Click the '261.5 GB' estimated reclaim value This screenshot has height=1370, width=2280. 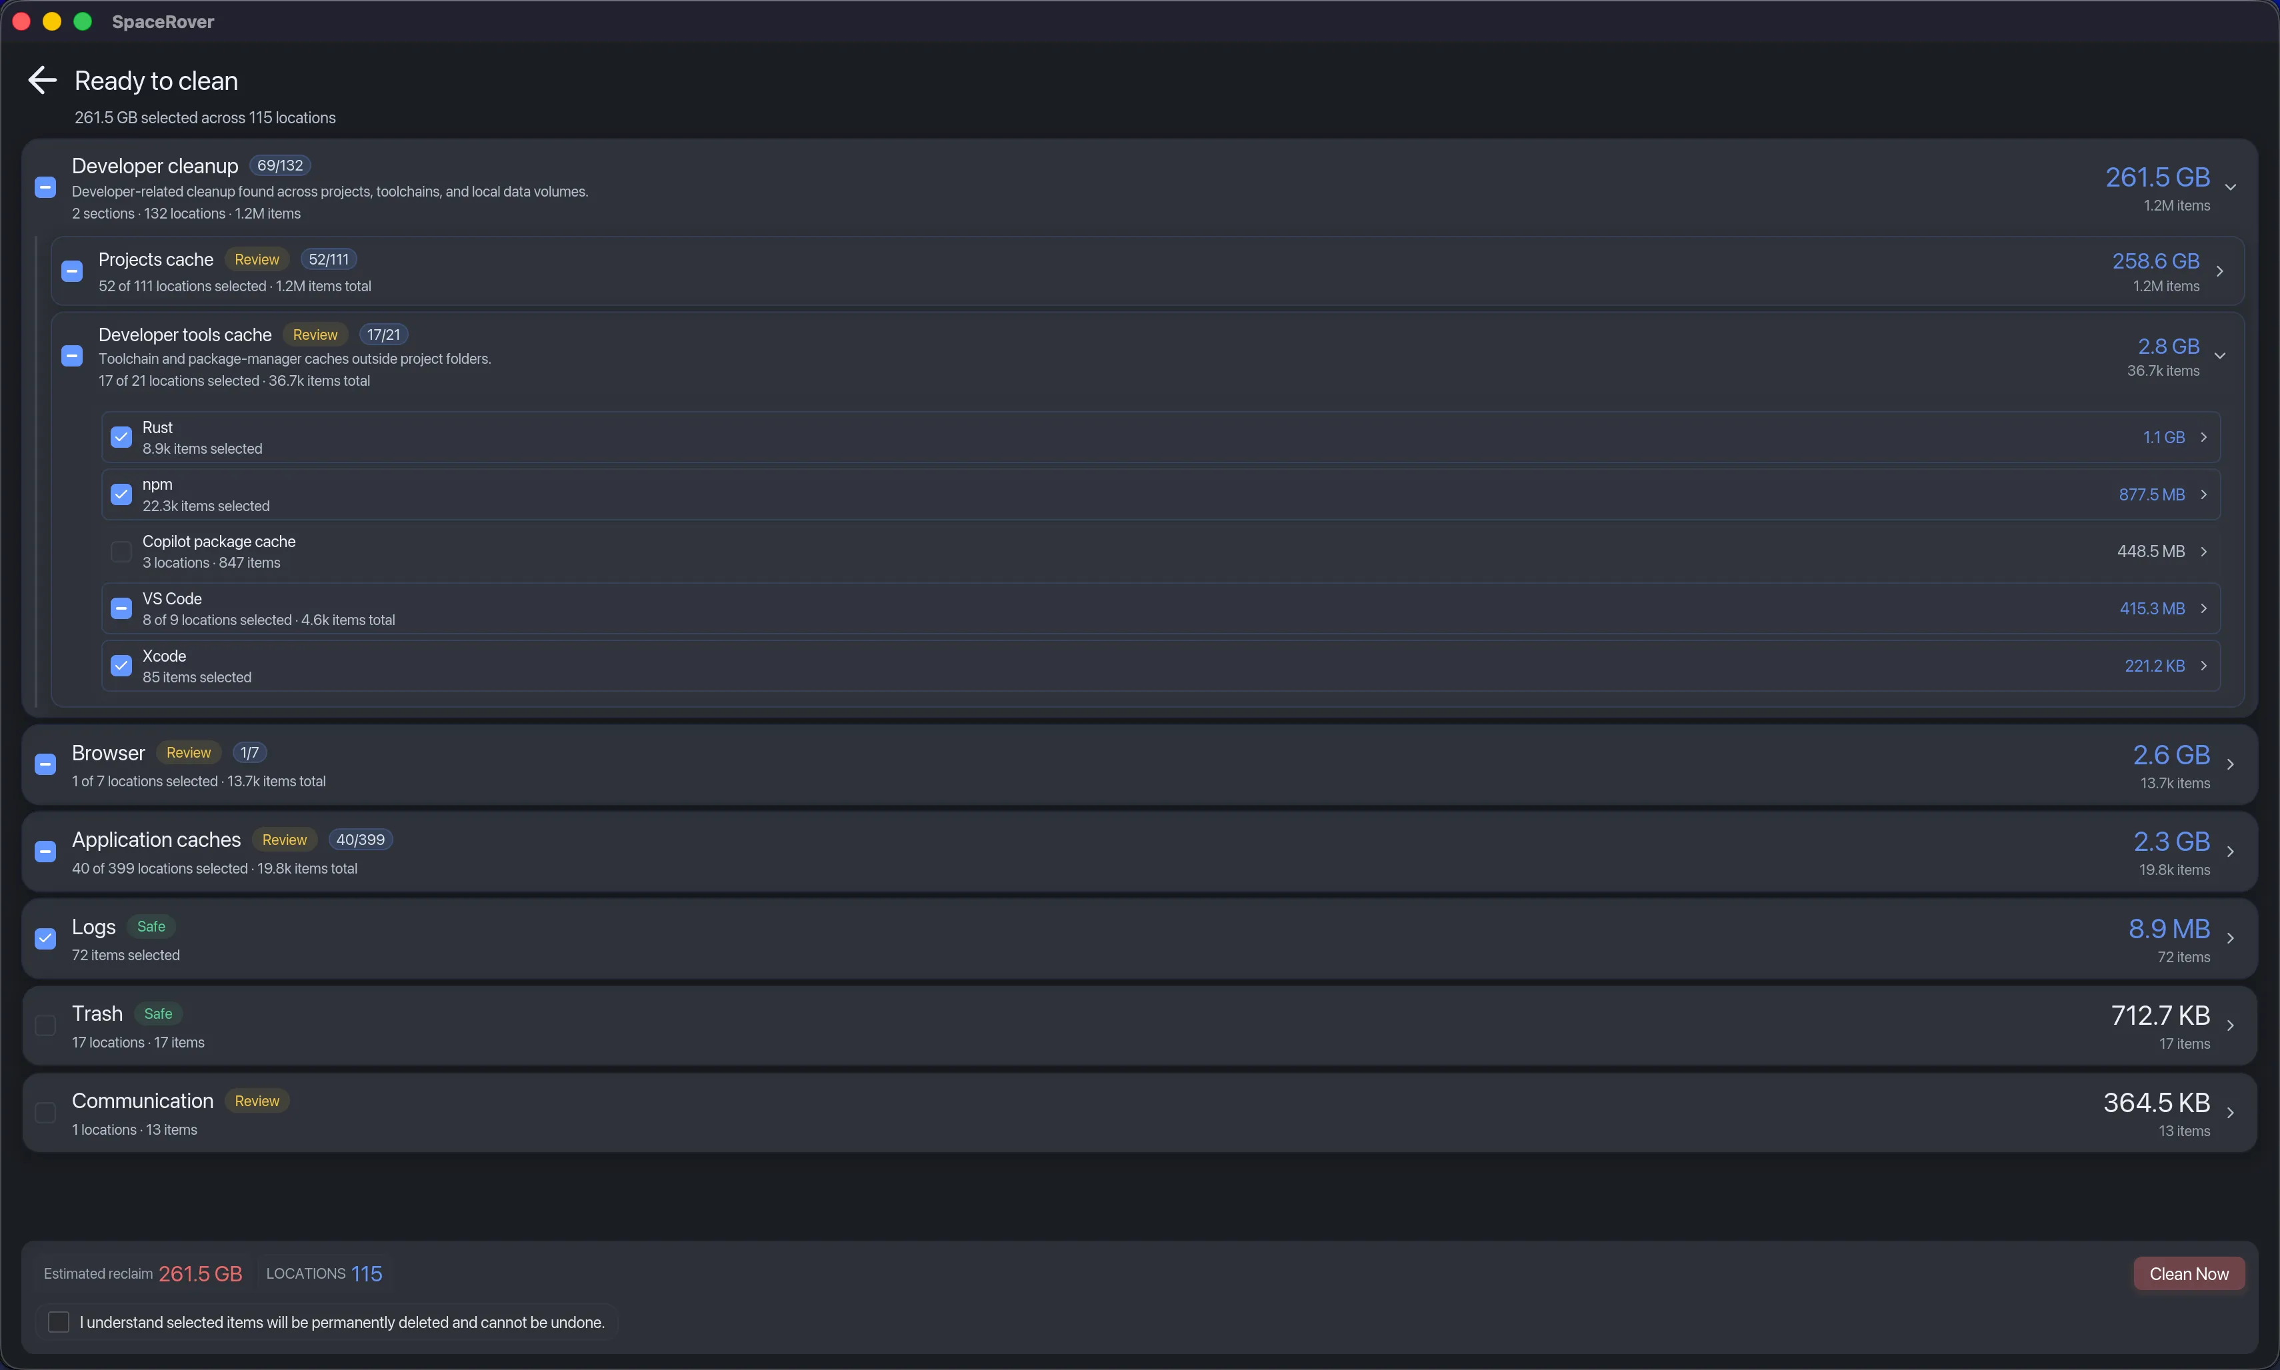pos(201,1274)
